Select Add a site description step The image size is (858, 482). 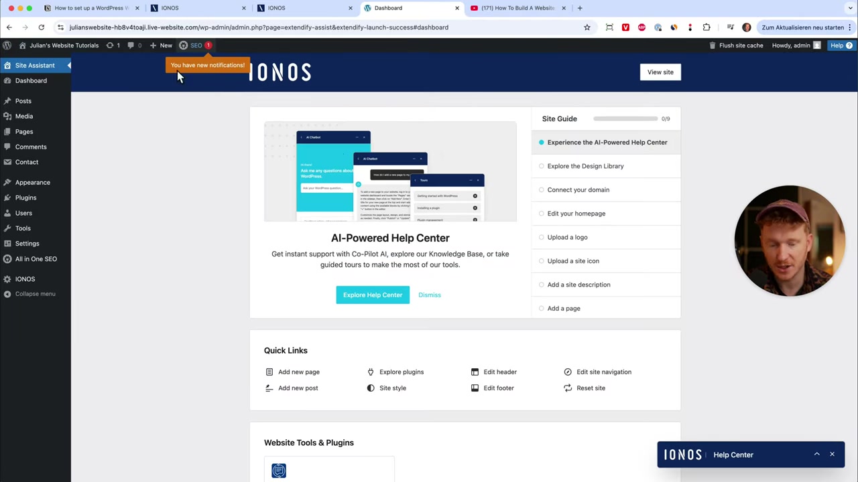point(606,285)
